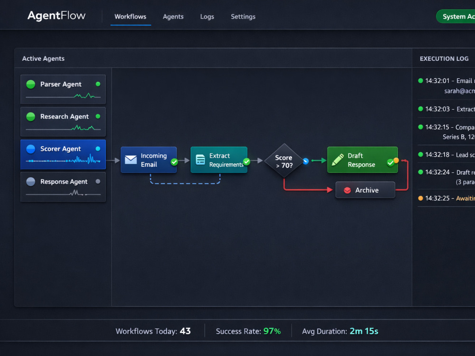Click the document icon in Extract Requirements node
475x356 pixels.
200,159
